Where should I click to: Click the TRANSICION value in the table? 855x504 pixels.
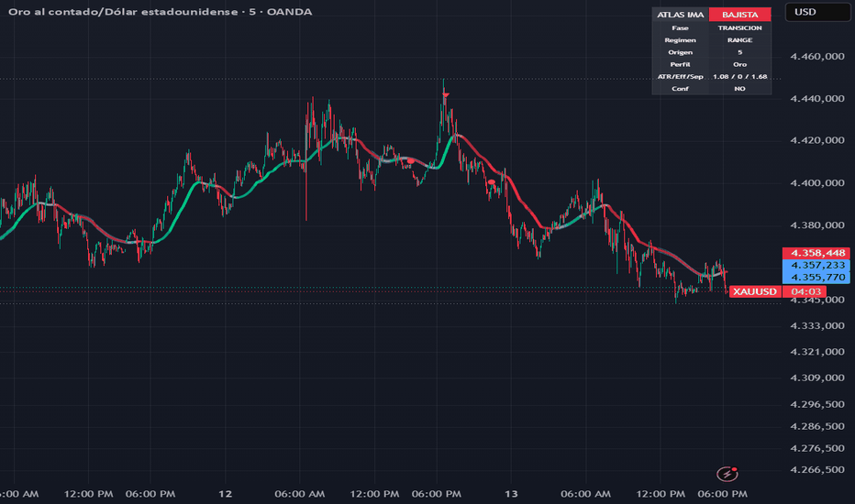tap(740, 27)
